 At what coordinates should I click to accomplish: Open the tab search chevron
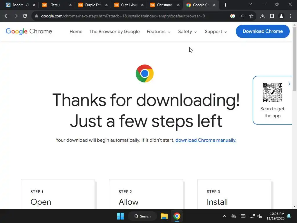(250, 4)
